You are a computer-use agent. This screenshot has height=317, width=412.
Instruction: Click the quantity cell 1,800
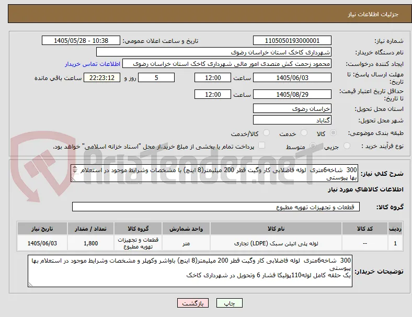click(x=90, y=243)
